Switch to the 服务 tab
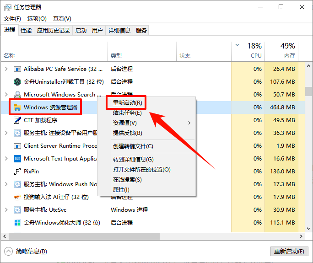The width and height of the screenshot is (313, 263). [x=141, y=31]
